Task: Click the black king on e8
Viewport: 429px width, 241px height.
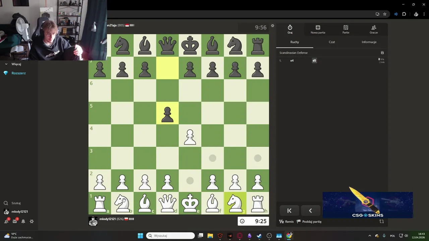Action: [190, 46]
